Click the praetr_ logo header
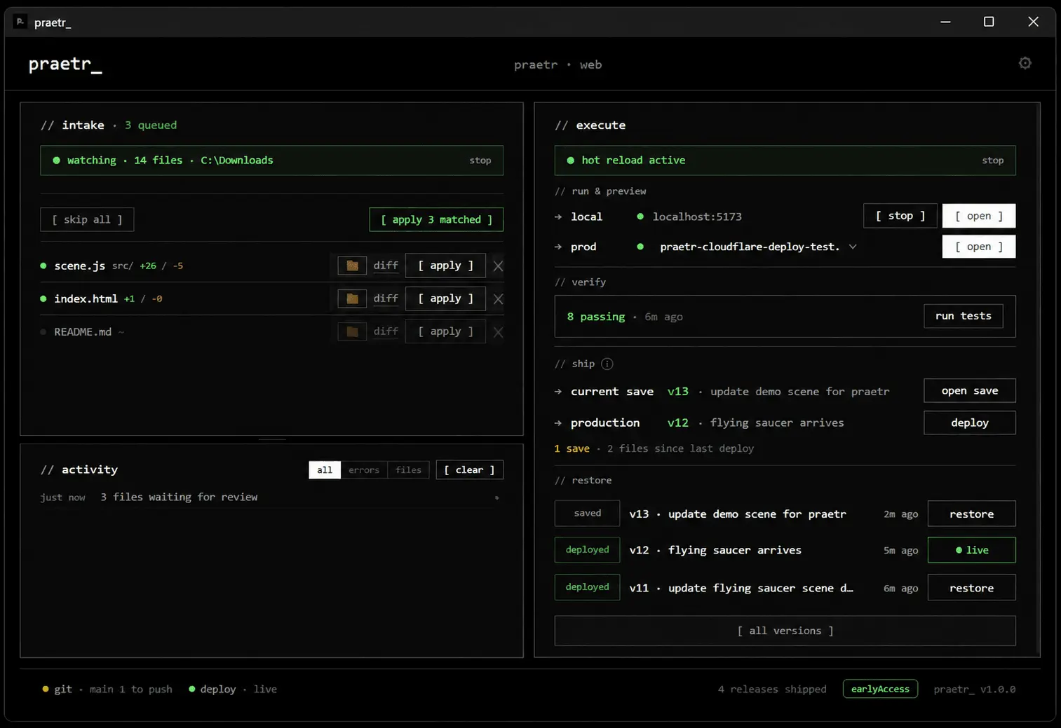The height and width of the screenshot is (728, 1061). (x=65, y=64)
